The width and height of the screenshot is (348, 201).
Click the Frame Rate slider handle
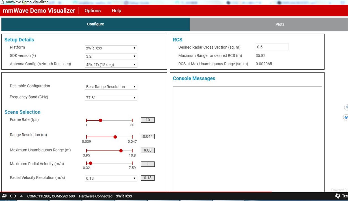pos(100,120)
